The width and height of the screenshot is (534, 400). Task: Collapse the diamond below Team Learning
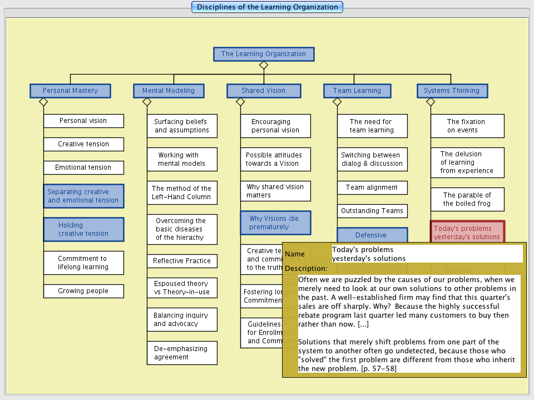pyautogui.click(x=337, y=102)
